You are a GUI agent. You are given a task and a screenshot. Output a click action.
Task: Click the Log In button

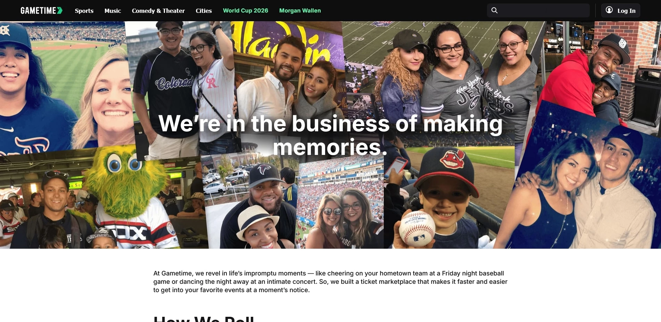(x=620, y=10)
